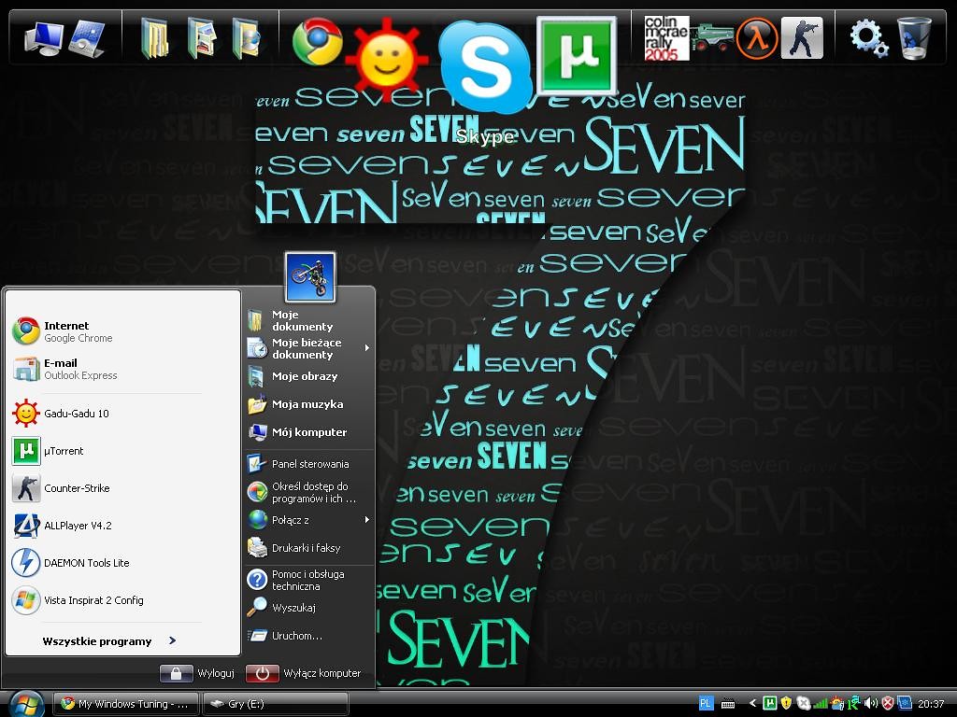
Task: Expand the Połącz z submenu arrow
Action: (x=366, y=520)
